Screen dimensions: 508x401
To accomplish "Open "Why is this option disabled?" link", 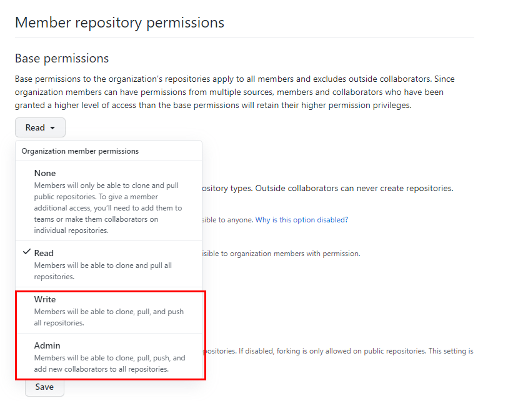I will (301, 220).
